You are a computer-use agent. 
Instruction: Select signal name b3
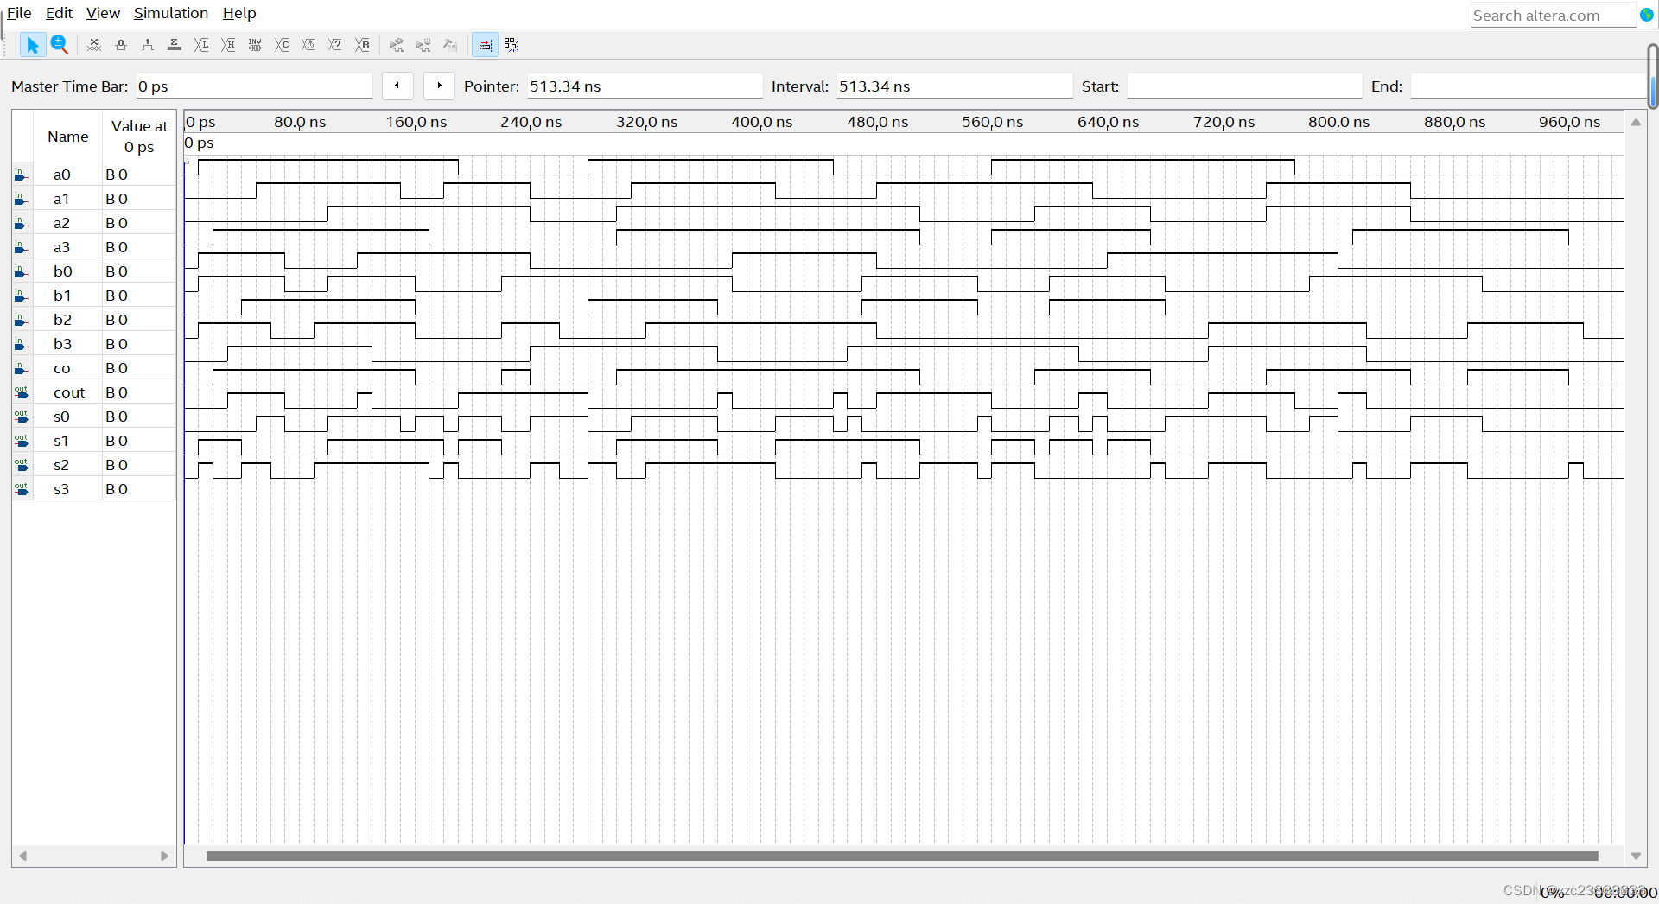tap(62, 344)
